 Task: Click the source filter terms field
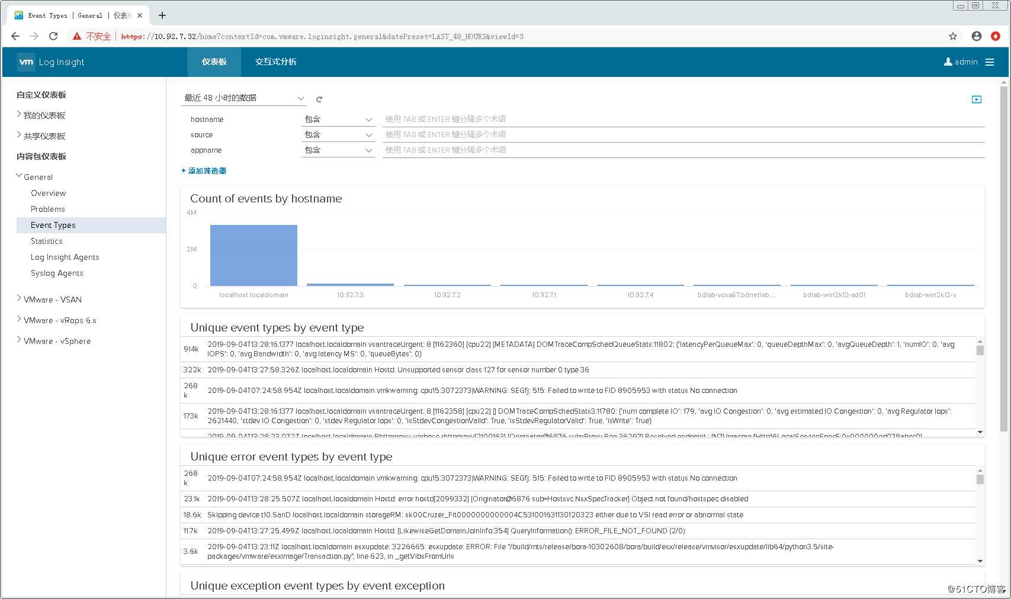pyautogui.click(x=683, y=134)
